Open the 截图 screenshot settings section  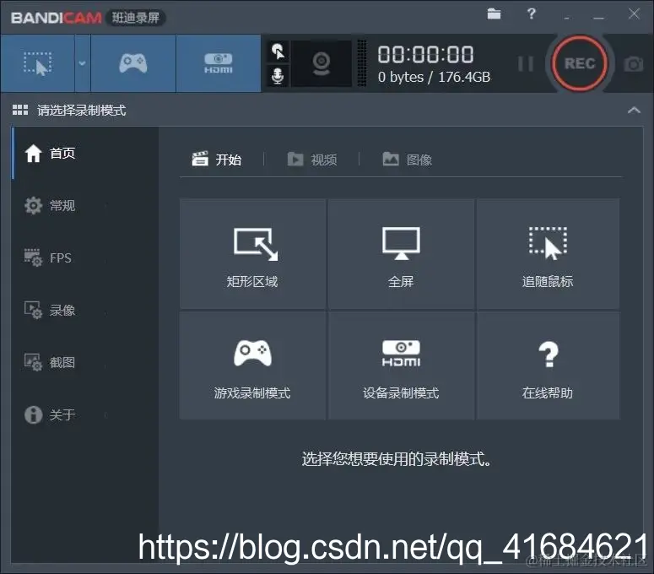tap(85, 362)
